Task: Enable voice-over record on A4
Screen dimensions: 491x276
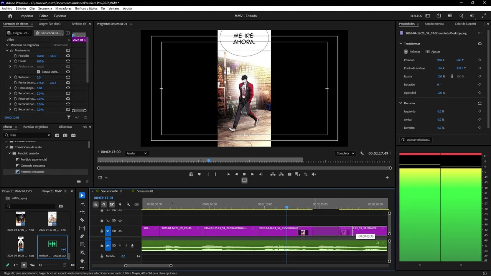Action: [132, 245]
